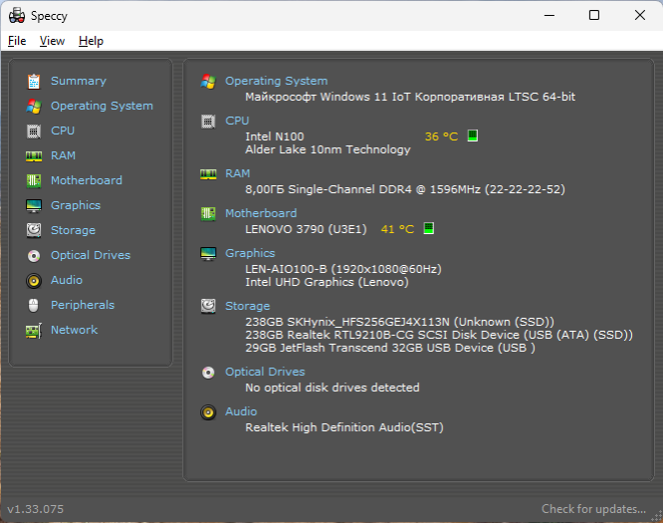Click the monitor icon in summary panel
663x523 pixels.
pyautogui.click(x=208, y=253)
